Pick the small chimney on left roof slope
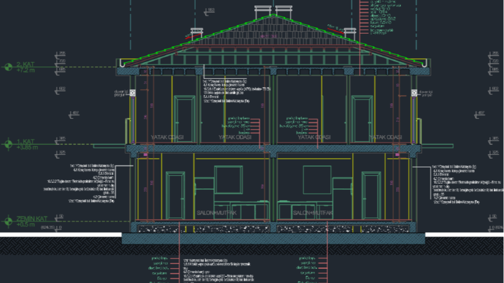Screen dimensions: 504x283 click(x=197, y=33)
